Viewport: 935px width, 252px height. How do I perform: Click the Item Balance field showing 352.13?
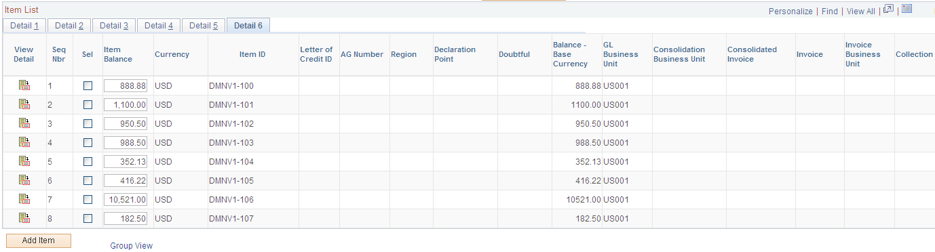pyautogui.click(x=126, y=162)
